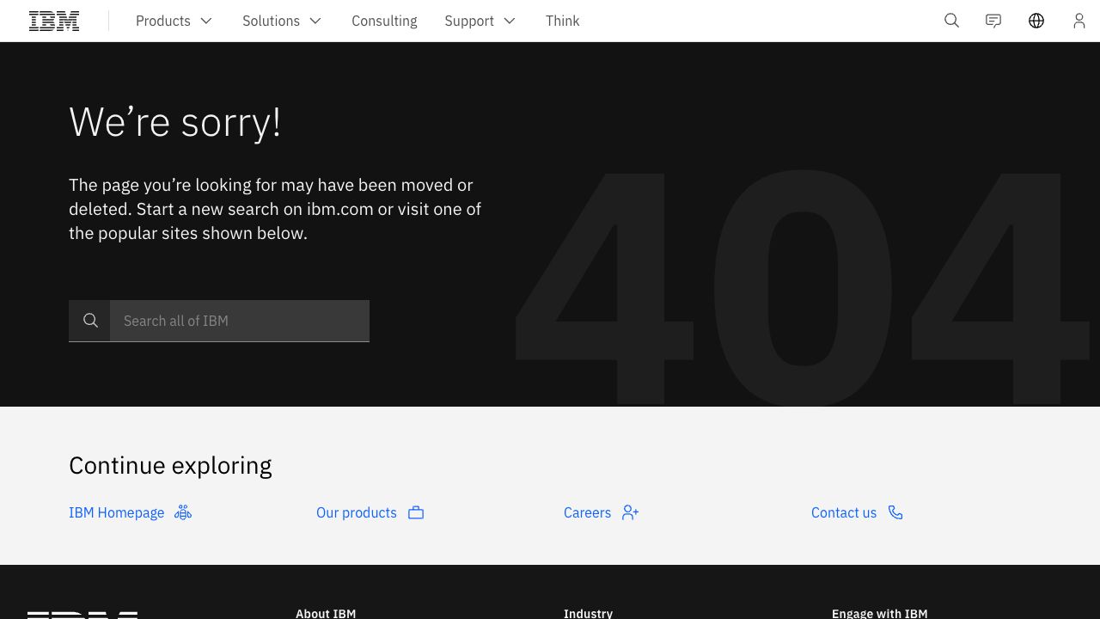This screenshot has width=1100, height=619.
Task: Focus the Search all of IBM field
Action: (239, 321)
